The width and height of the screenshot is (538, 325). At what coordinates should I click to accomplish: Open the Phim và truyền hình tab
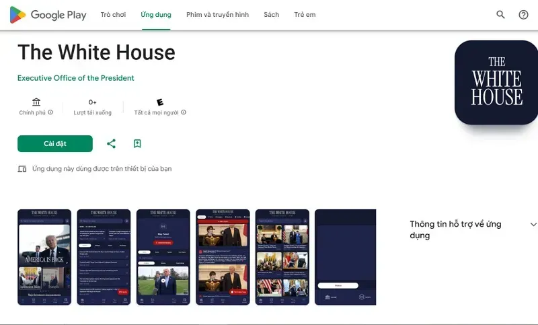(x=217, y=15)
